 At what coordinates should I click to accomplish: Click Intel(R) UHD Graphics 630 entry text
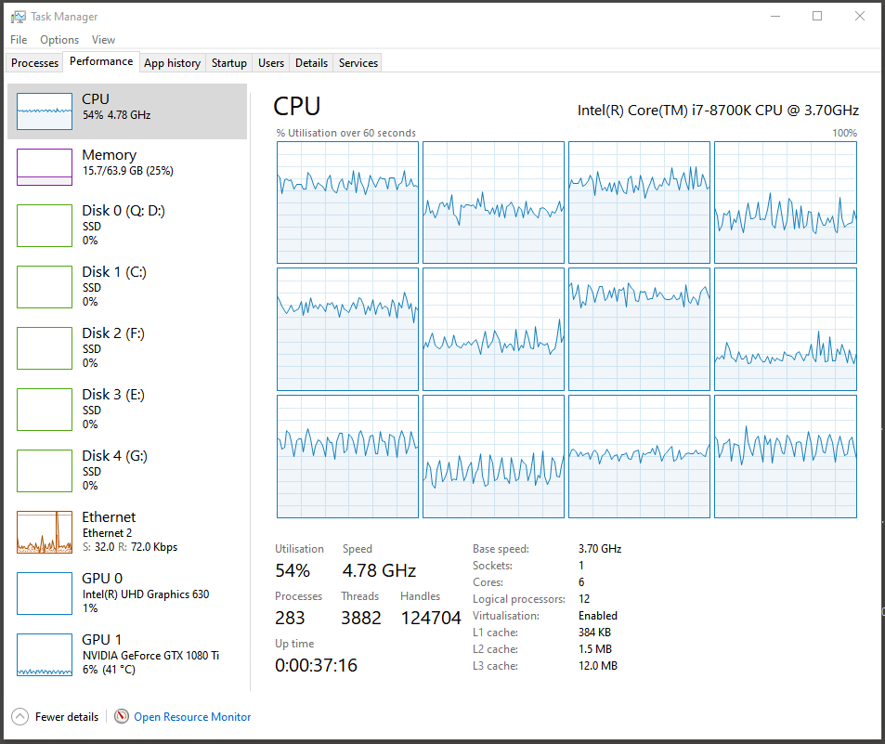[146, 594]
